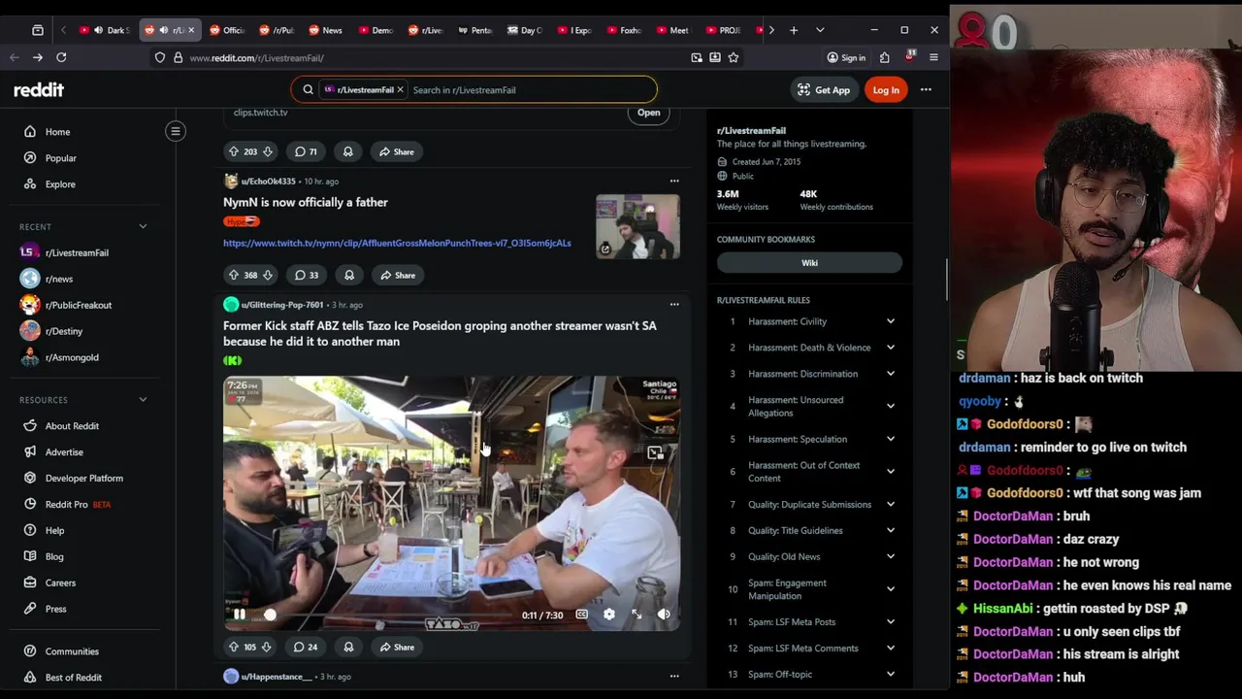1242x699 pixels.
Task: Expand rule Harassment: Civility
Action: (890, 321)
